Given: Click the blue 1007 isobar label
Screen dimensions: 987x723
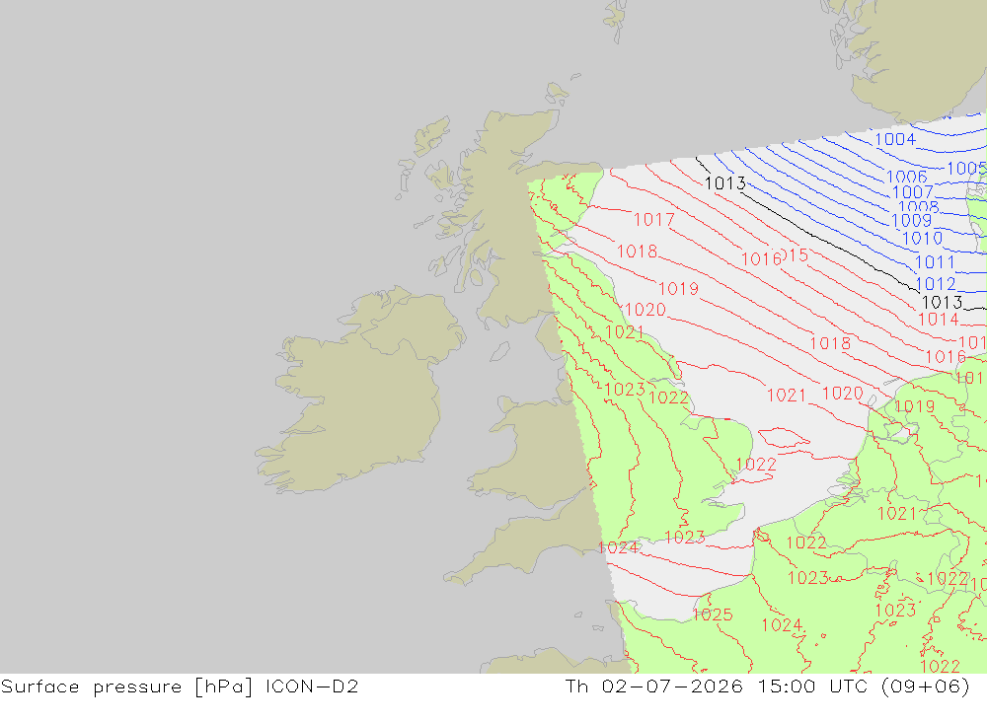Looking at the screenshot, I should tap(913, 192).
